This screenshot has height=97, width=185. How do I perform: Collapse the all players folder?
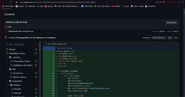click(x=8, y=85)
